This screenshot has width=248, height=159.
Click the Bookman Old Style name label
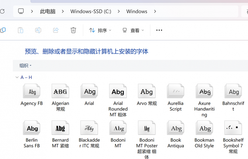[204, 143]
